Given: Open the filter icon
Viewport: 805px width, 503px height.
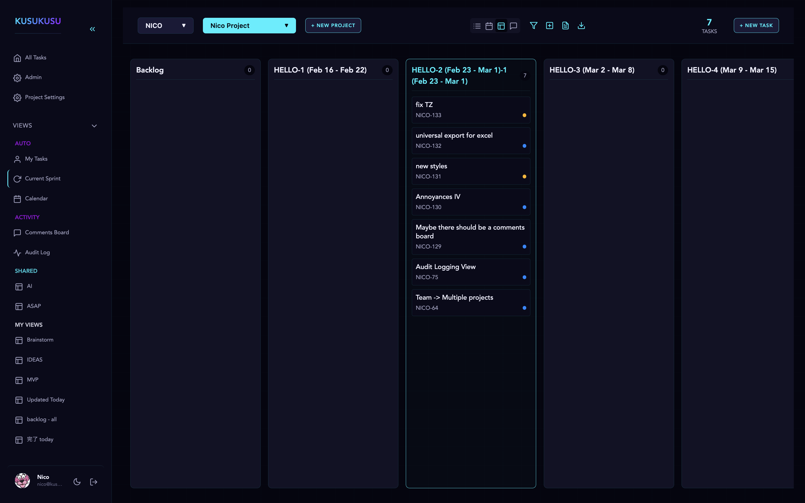Looking at the screenshot, I should (x=533, y=26).
